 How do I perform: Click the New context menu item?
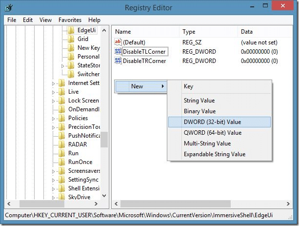[141, 86]
